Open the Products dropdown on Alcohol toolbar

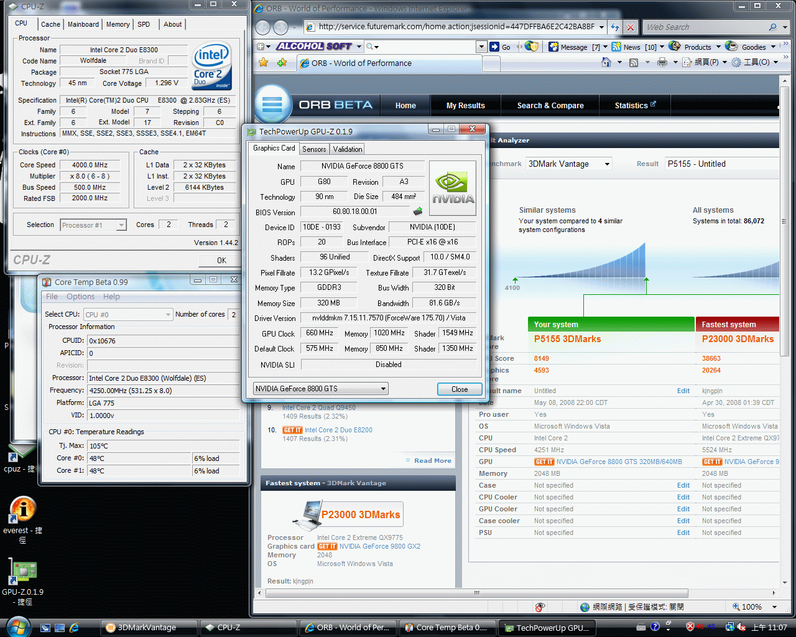[718, 47]
